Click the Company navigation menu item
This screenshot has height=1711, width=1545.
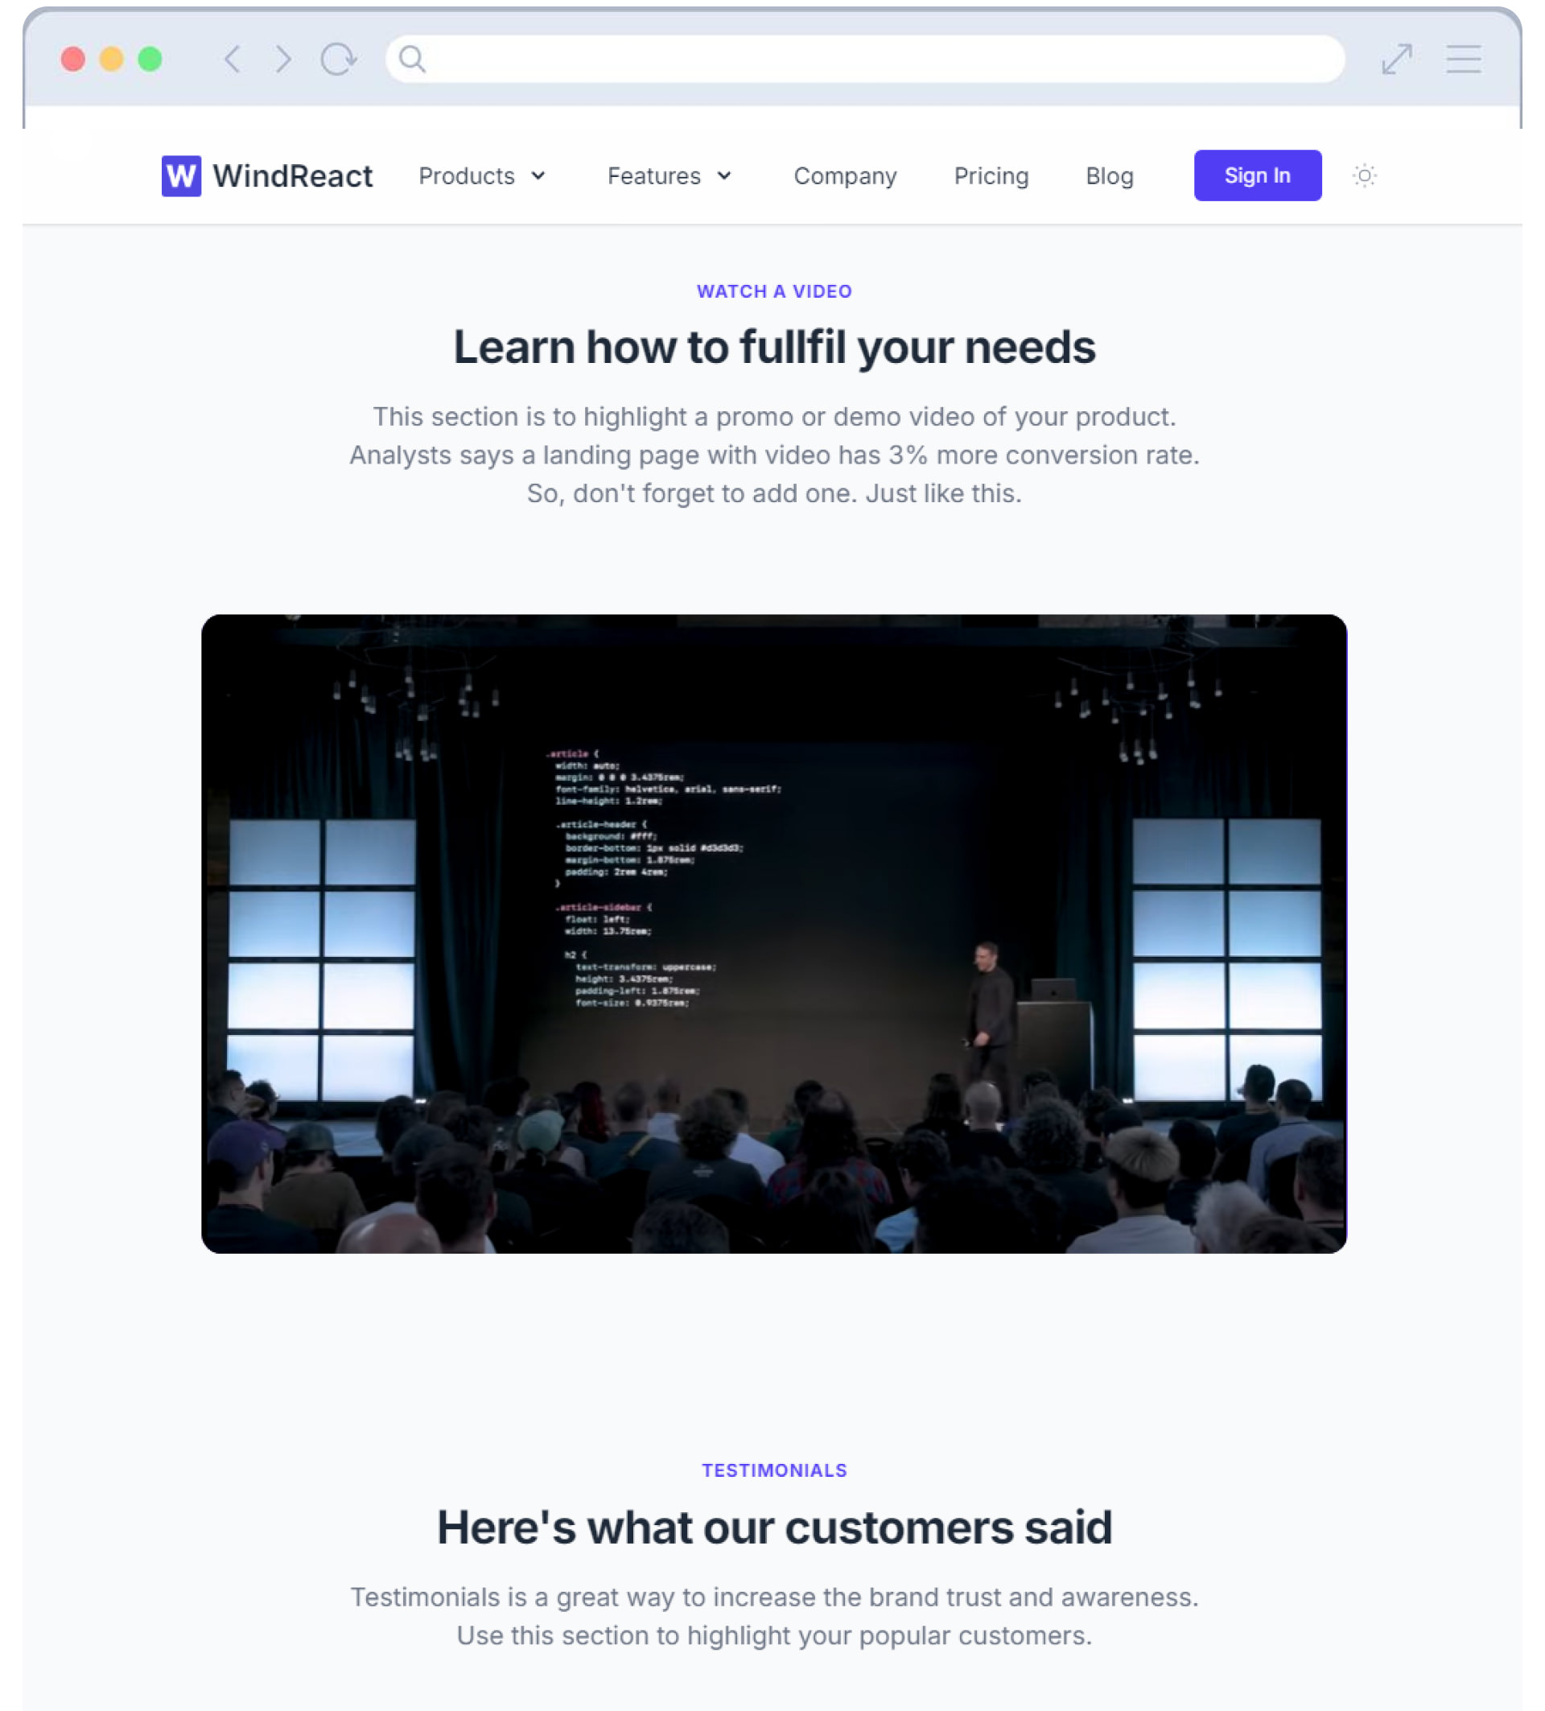(847, 176)
